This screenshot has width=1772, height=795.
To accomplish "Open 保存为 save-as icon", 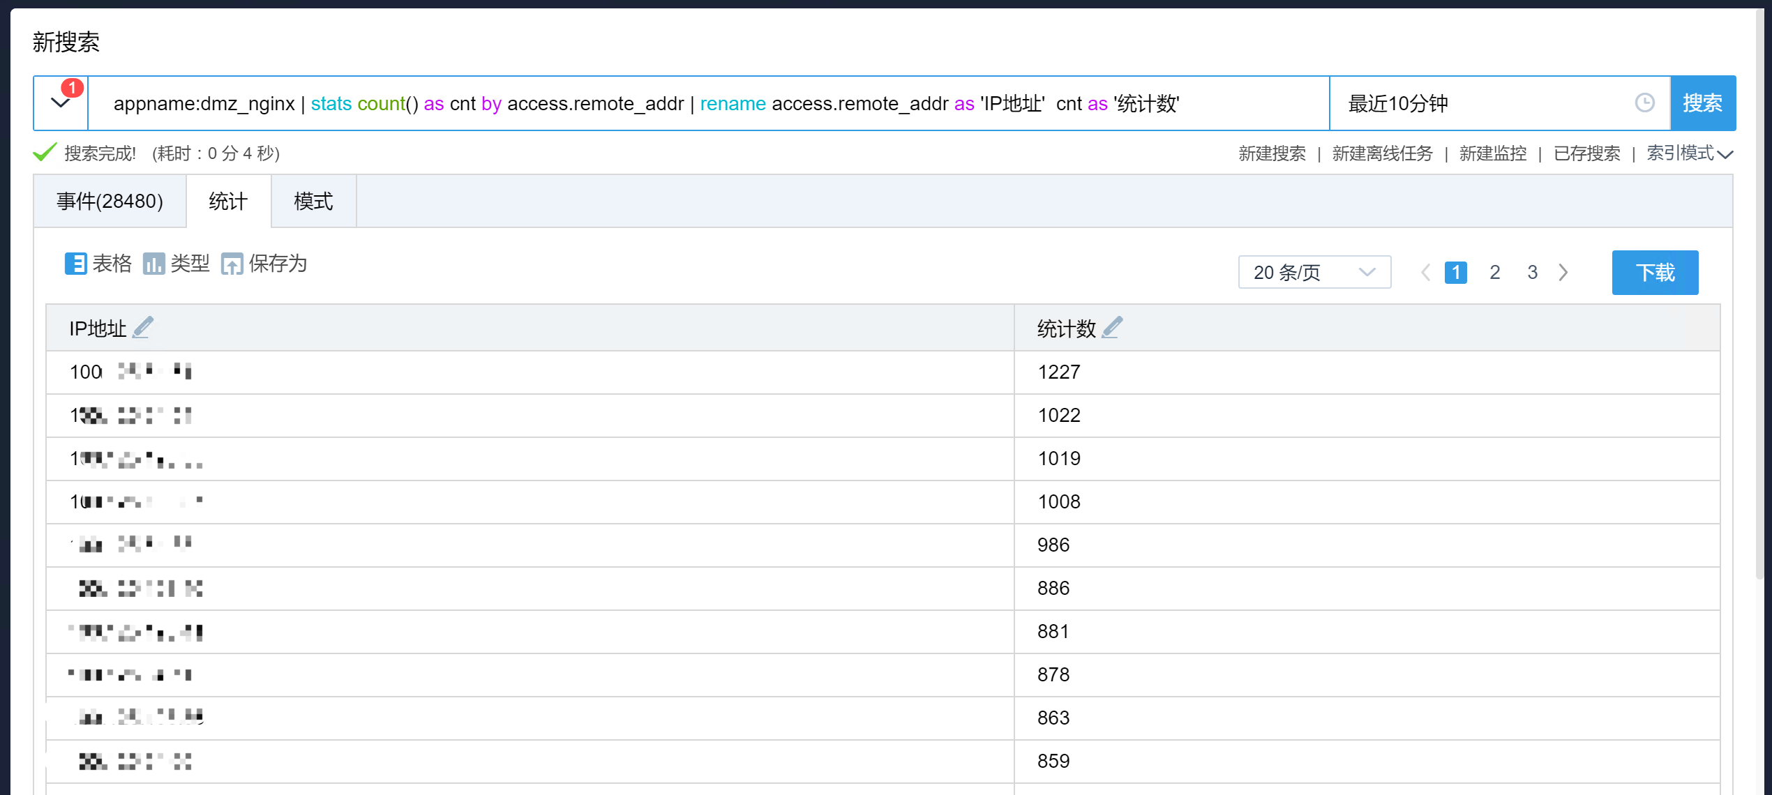I will click(233, 264).
